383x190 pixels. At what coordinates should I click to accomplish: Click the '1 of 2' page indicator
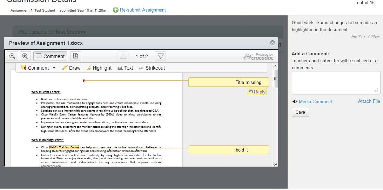pos(142,56)
